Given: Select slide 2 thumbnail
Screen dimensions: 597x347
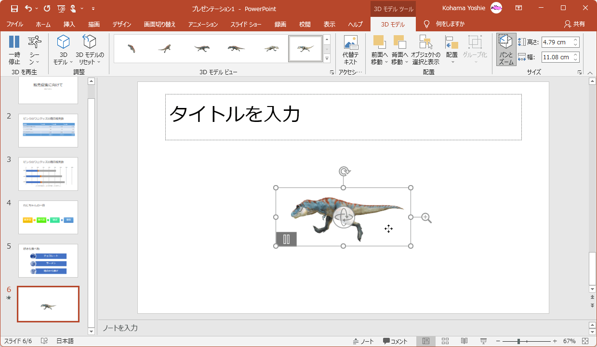Looking at the screenshot, I should coord(48,131).
